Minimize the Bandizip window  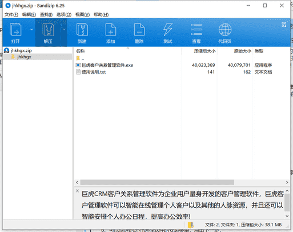(x=248, y=6)
